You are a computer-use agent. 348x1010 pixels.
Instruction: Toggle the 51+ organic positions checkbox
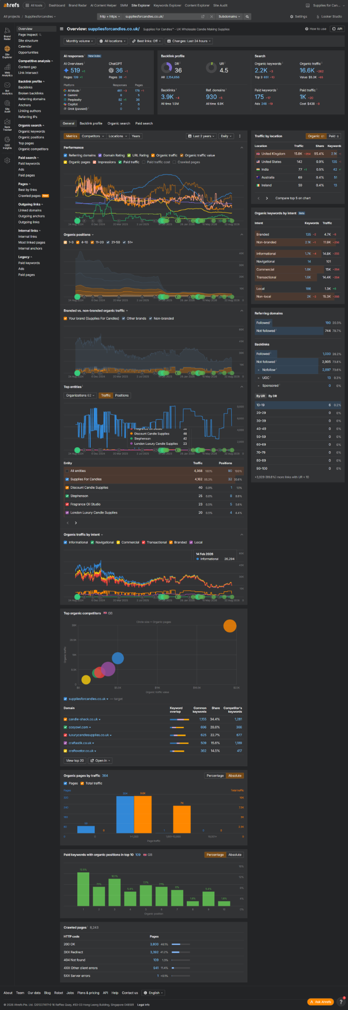(x=125, y=243)
